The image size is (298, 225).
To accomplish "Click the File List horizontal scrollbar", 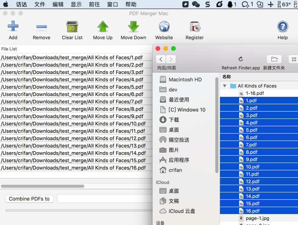I will point(43,186).
